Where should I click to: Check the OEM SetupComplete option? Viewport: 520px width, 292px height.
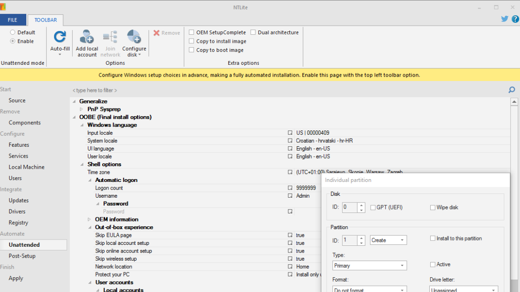[191, 32]
